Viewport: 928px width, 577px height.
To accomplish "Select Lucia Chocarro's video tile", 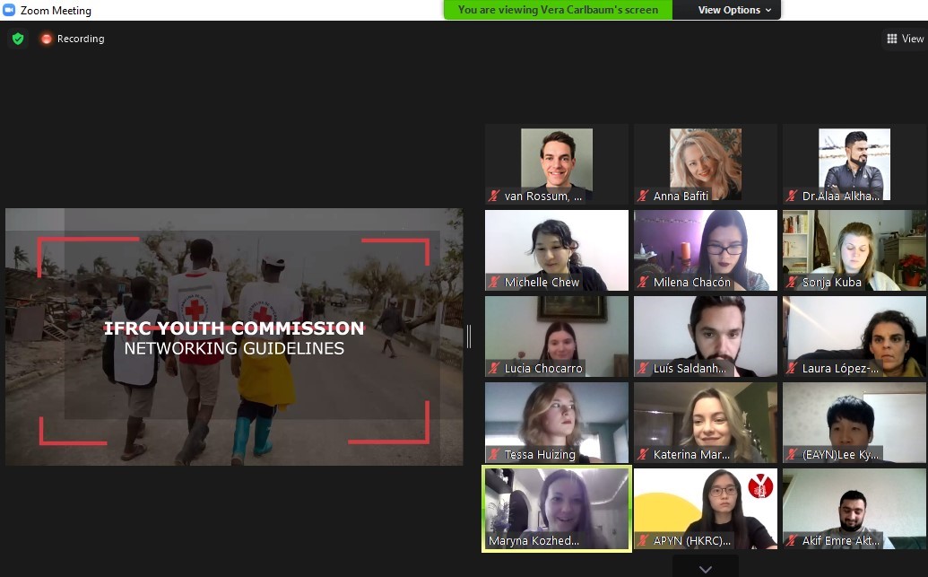I will pyautogui.click(x=556, y=337).
